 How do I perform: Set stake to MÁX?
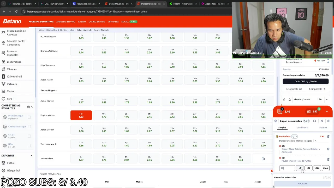click(326, 168)
